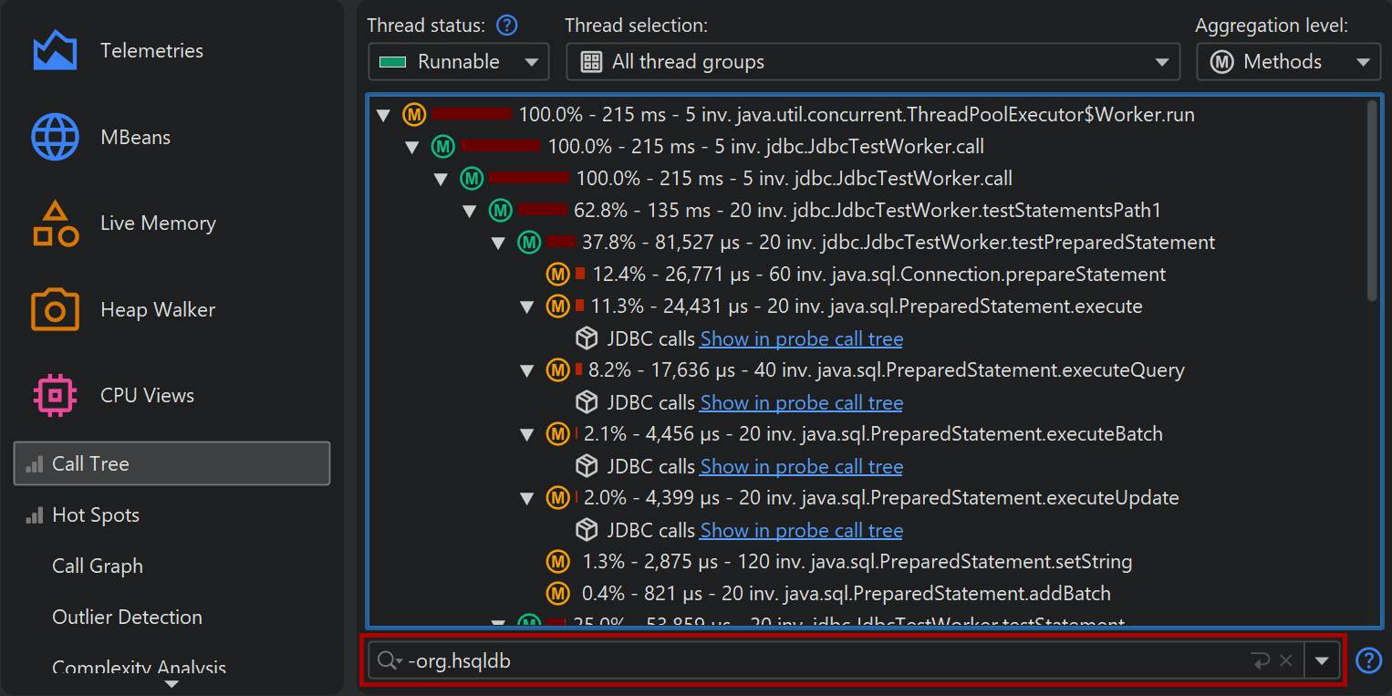This screenshot has height=696, width=1392.
Task: Switch to the Hot Spots view
Action: point(96,515)
